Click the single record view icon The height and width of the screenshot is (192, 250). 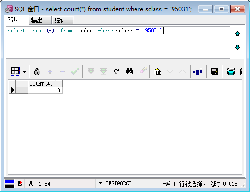coord(157,71)
